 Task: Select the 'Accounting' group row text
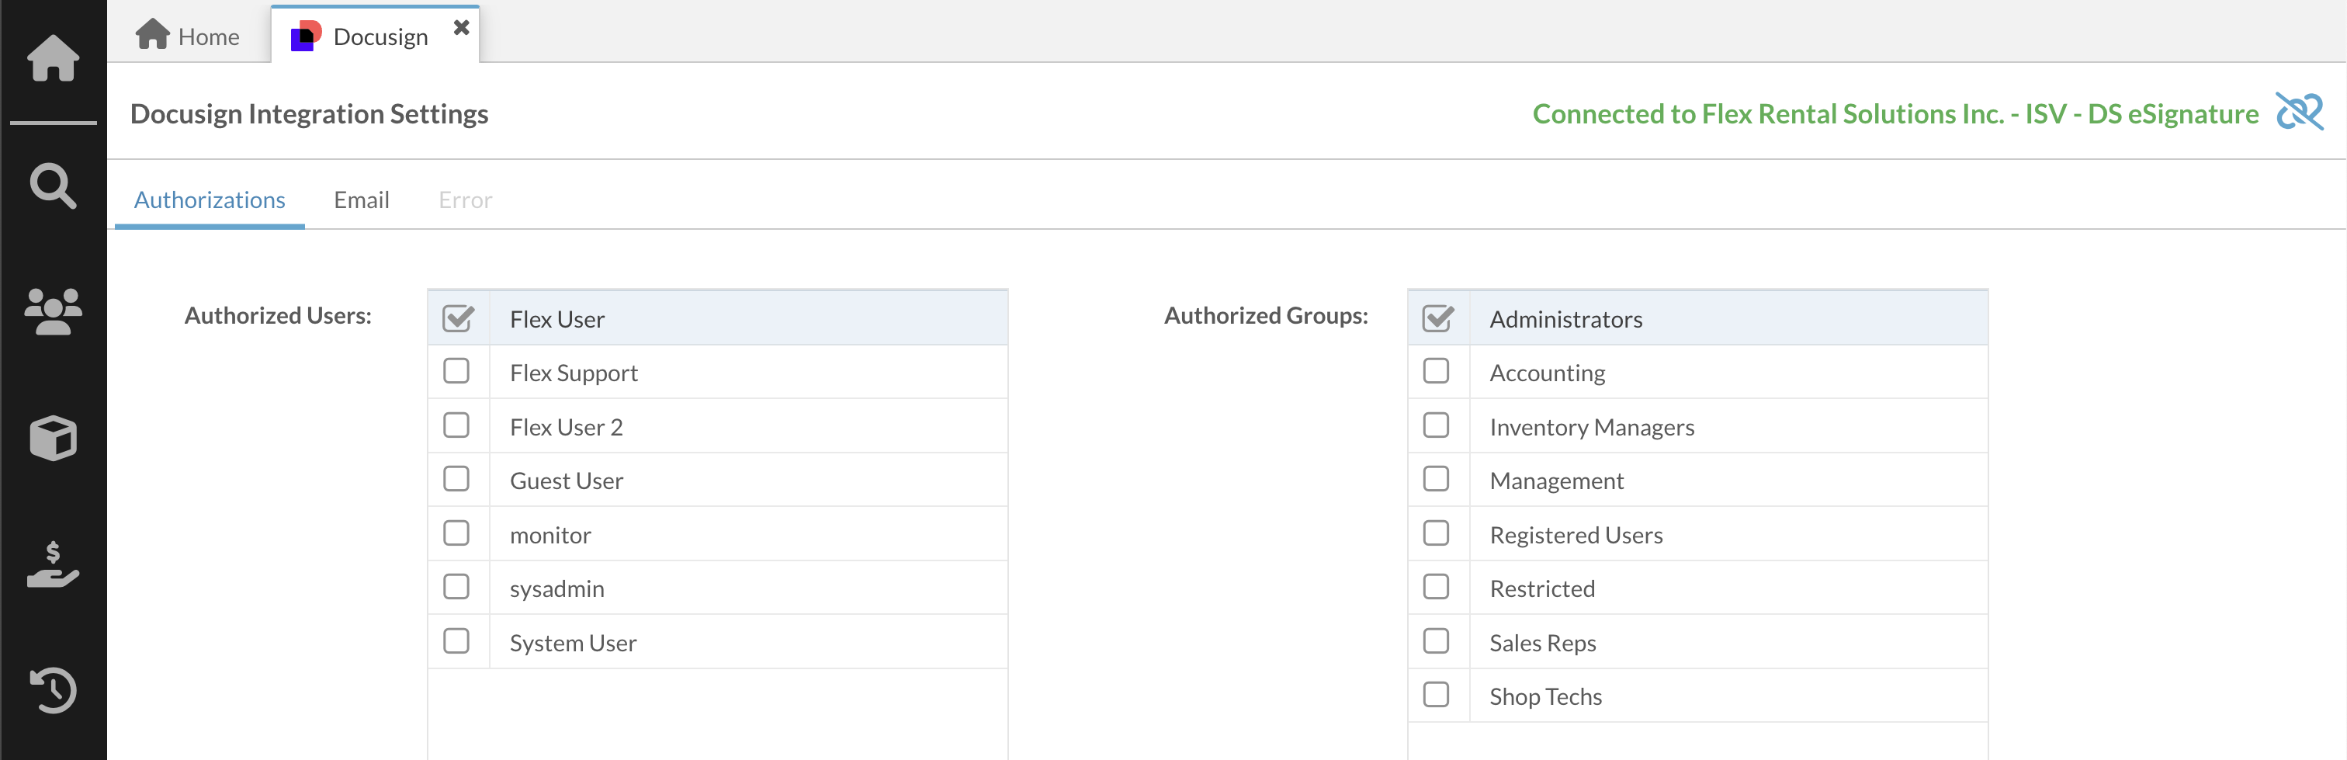click(x=1547, y=373)
